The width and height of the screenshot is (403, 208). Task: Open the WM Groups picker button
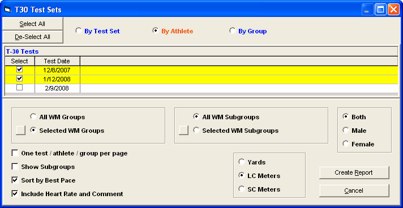tap(21, 130)
